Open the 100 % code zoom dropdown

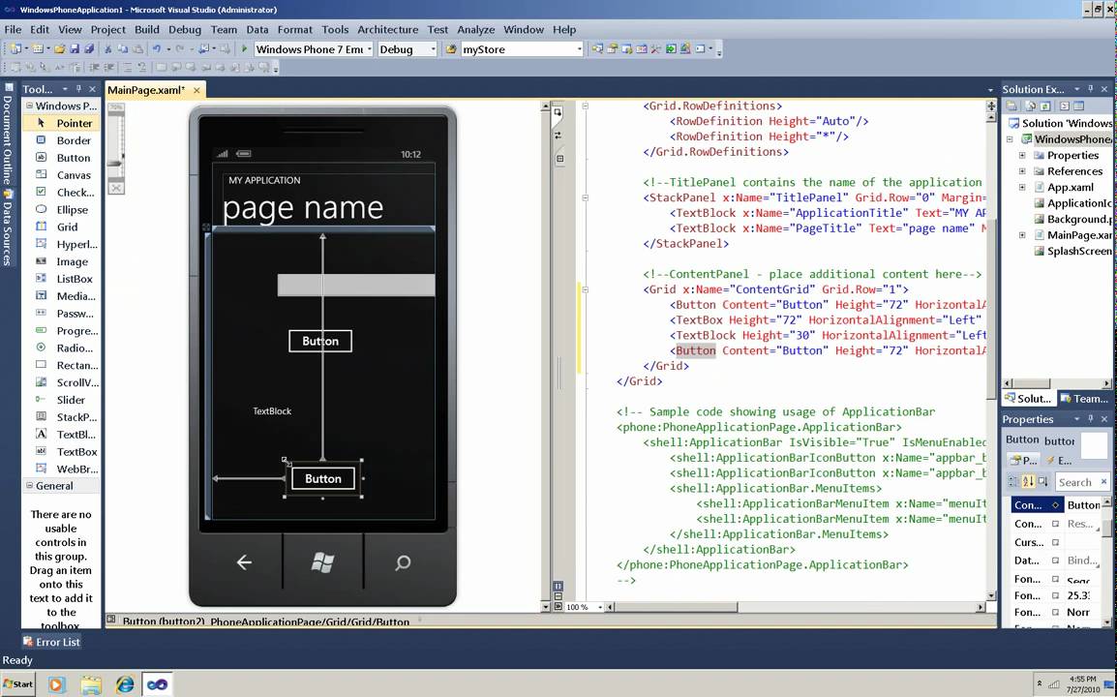coord(600,607)
